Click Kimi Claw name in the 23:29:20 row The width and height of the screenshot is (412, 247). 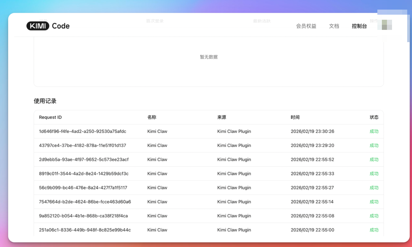(157, 145)
